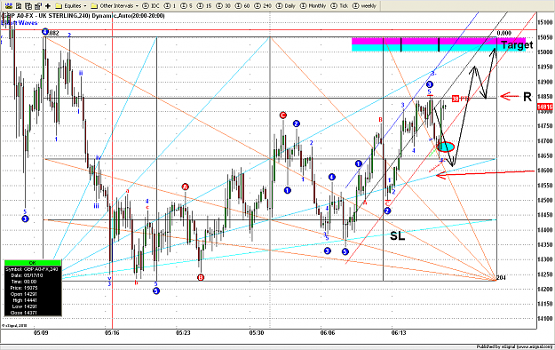Click the R resistance label on chart

click(x=527, y=97)
